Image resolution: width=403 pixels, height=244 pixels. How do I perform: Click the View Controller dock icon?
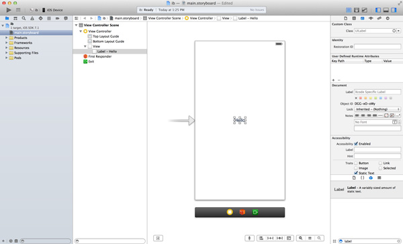[x=230, y=212]
